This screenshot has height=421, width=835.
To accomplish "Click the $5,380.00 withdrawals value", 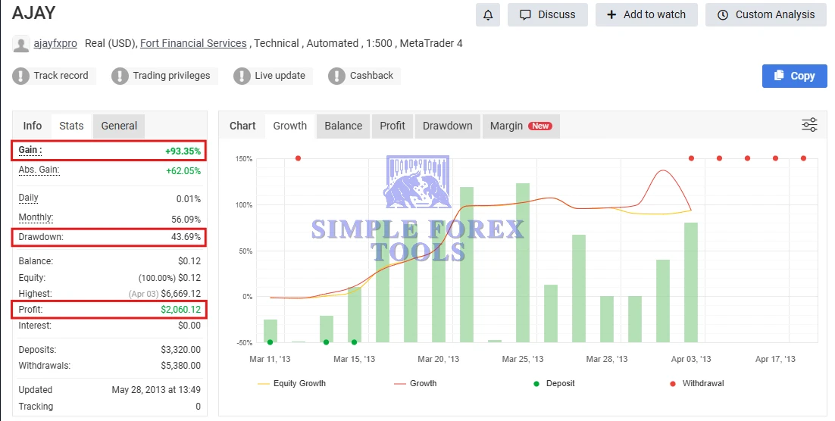I will pos(180,366).
